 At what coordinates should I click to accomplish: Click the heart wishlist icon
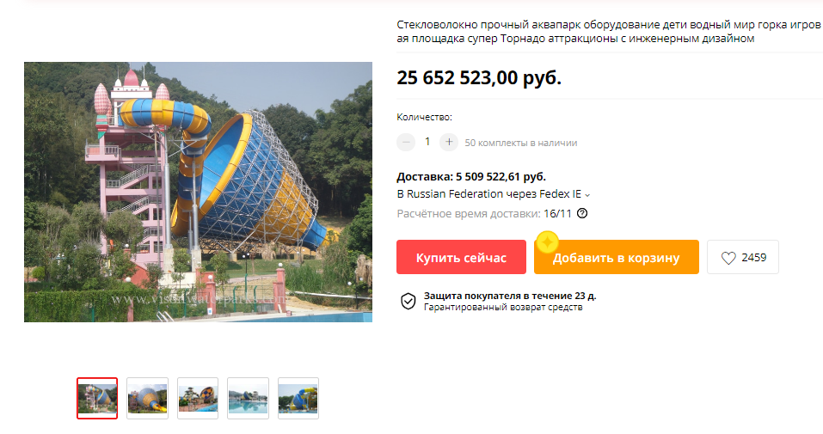[728, 258]
